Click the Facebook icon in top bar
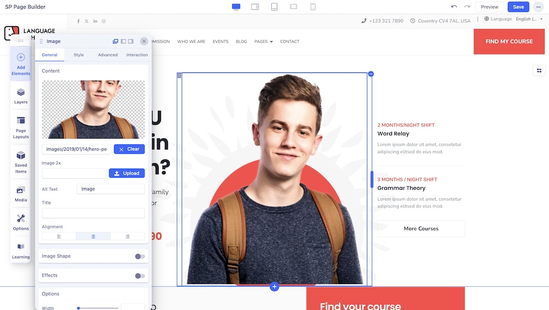 pos(79,21)
